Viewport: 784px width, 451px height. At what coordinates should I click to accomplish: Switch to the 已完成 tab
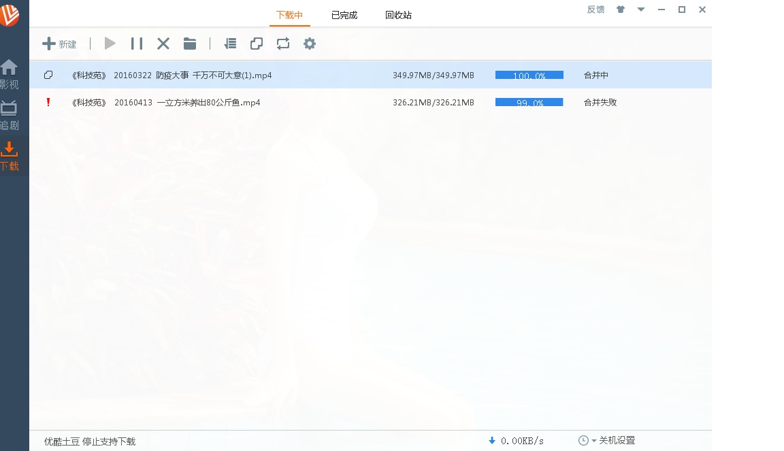pyautogui.click(x=344, y=15)
